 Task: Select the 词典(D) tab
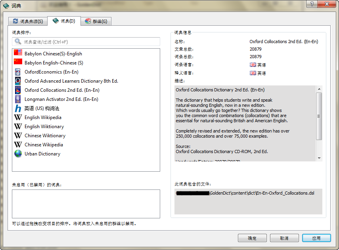pos(64,21)
